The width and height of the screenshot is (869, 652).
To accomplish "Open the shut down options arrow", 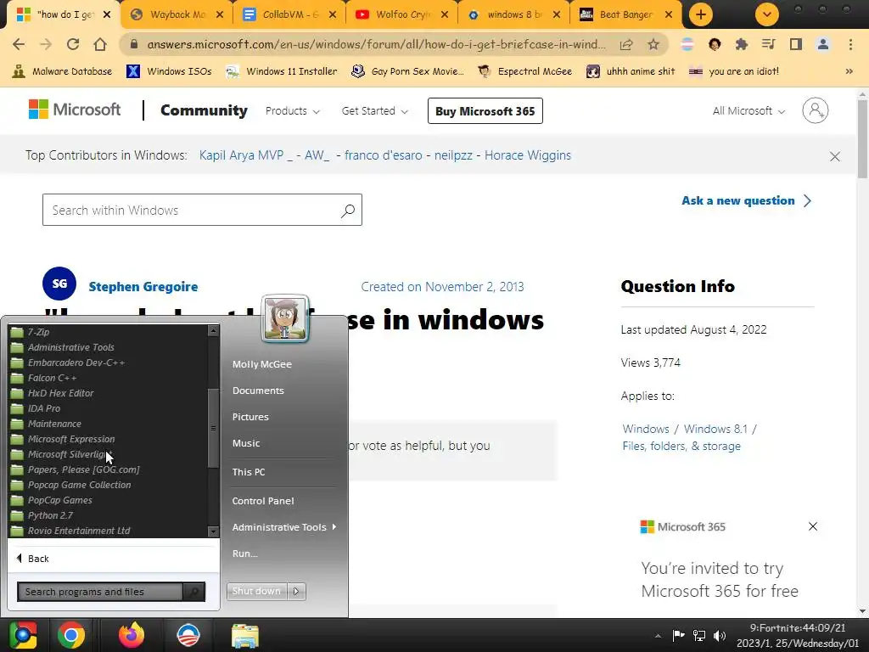I will coord(296,591).
